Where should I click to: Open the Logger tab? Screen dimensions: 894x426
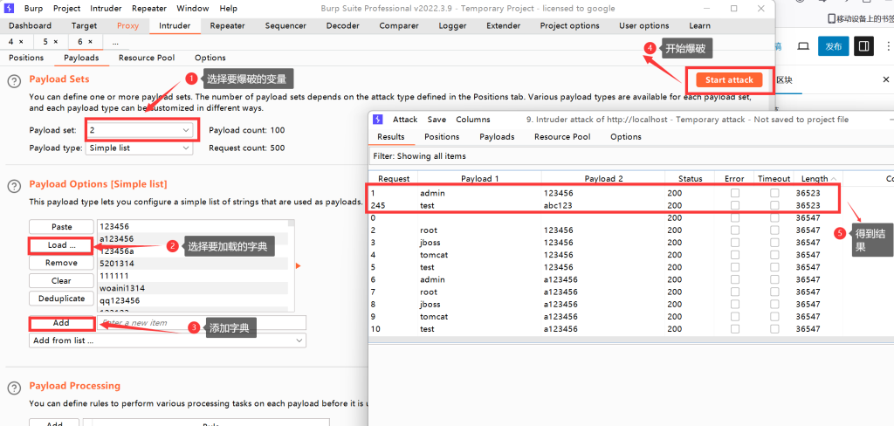point(453,25)
